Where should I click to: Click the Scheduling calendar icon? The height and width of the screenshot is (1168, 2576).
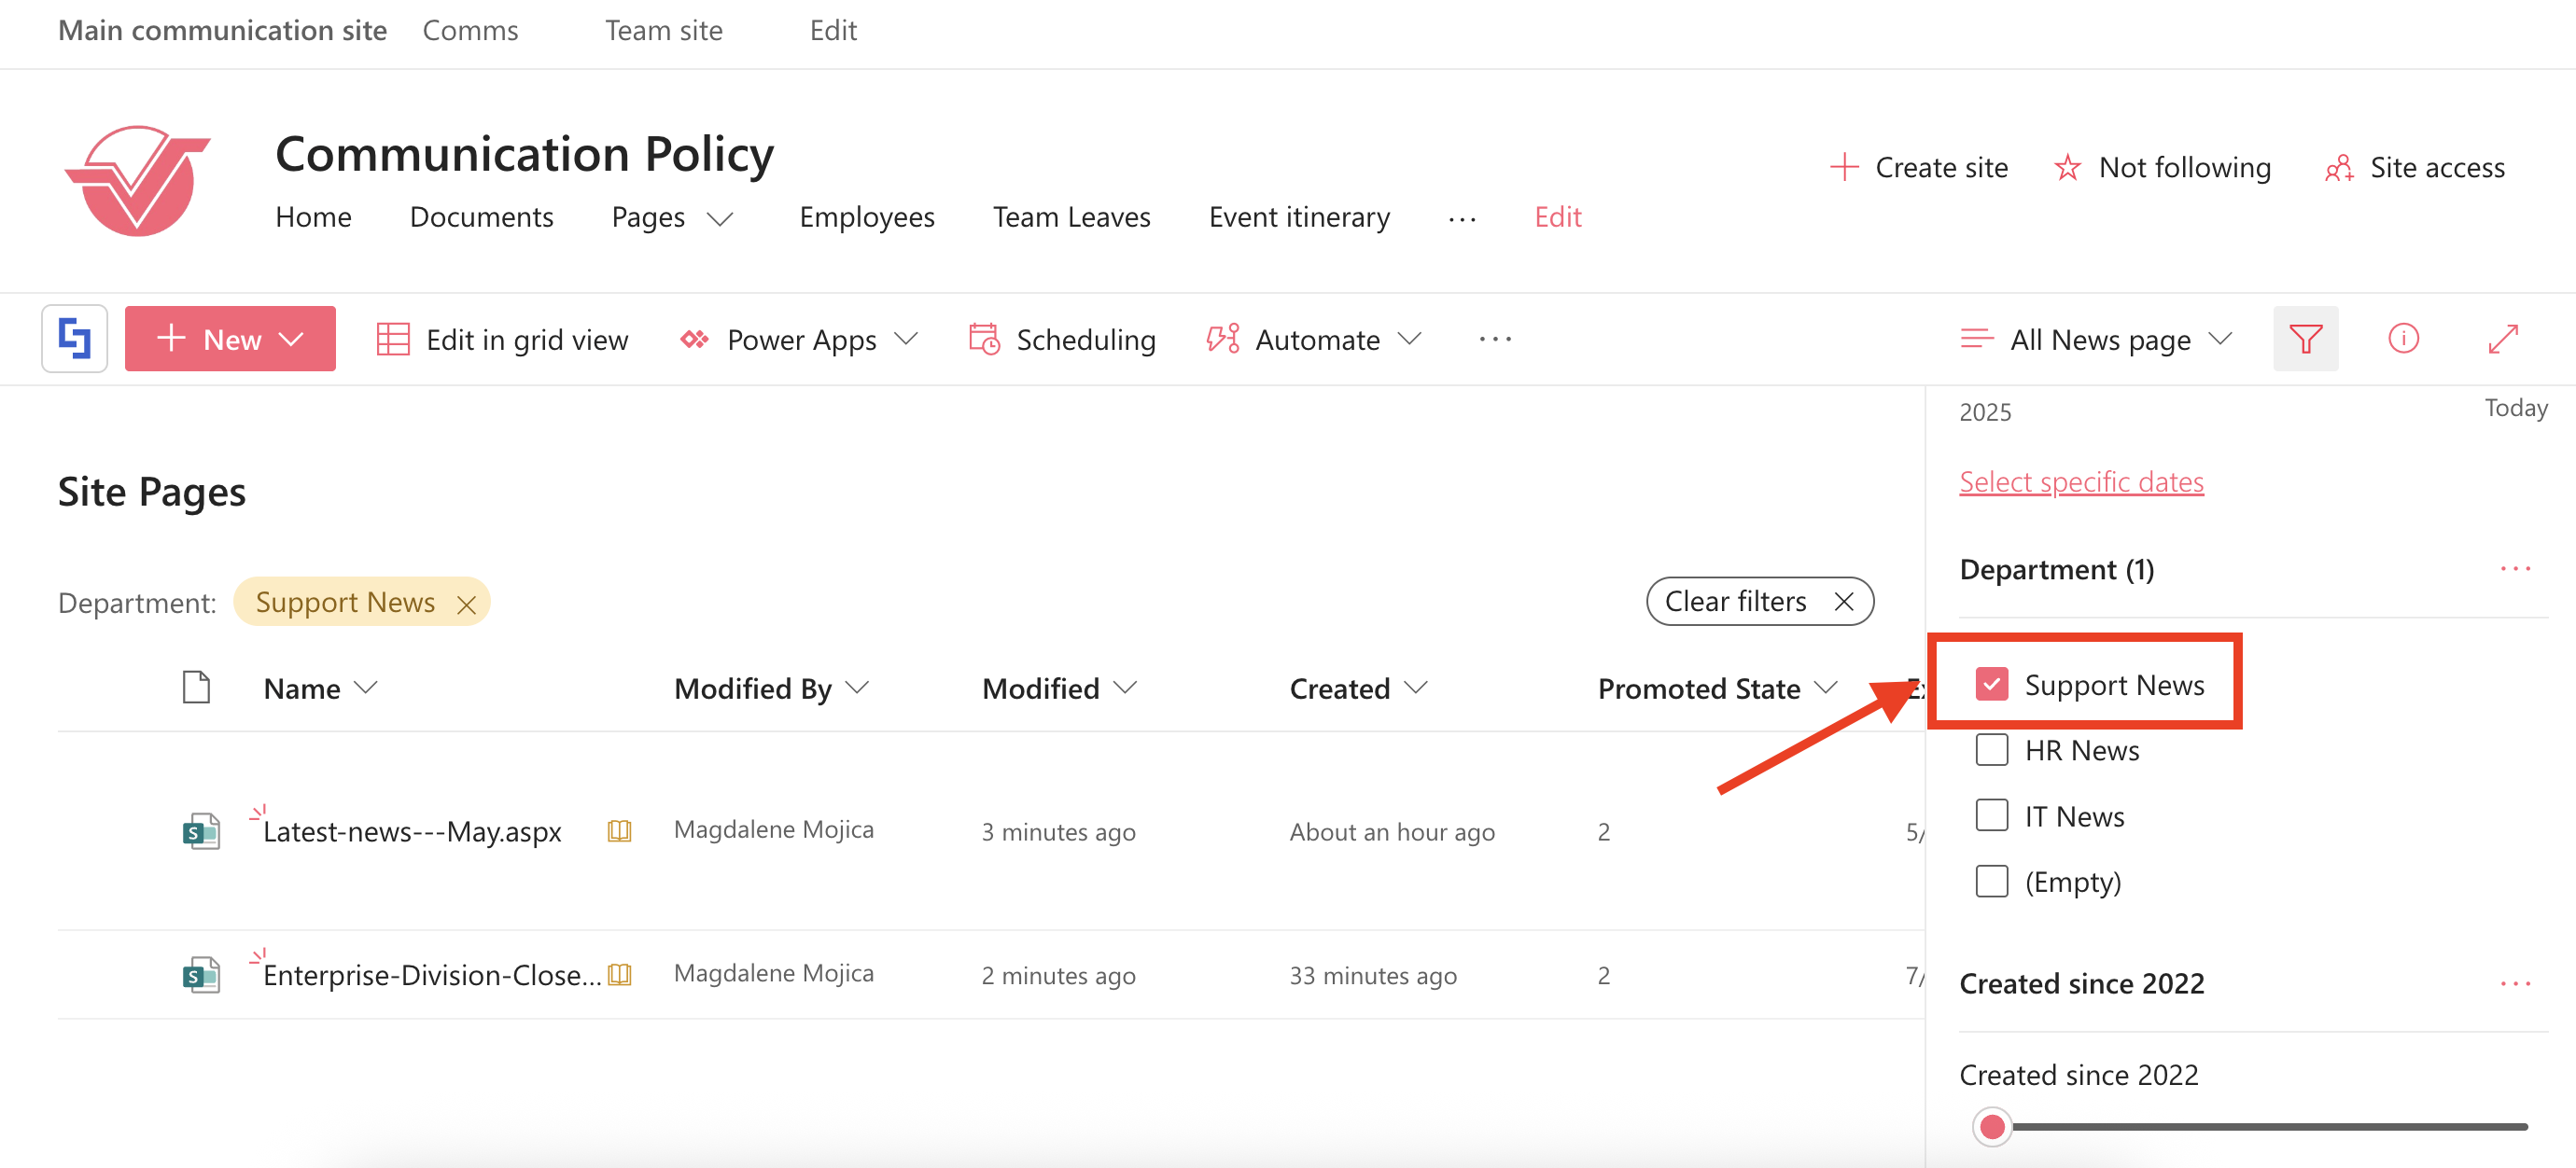984,340
